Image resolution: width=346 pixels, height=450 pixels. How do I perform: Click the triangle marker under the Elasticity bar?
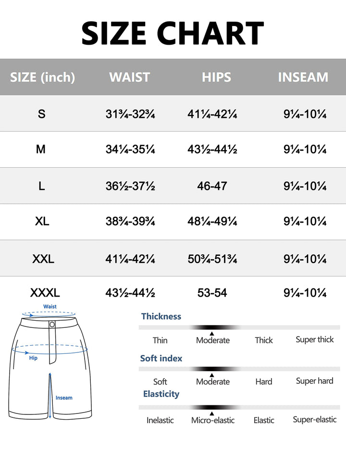coord(212,413)
